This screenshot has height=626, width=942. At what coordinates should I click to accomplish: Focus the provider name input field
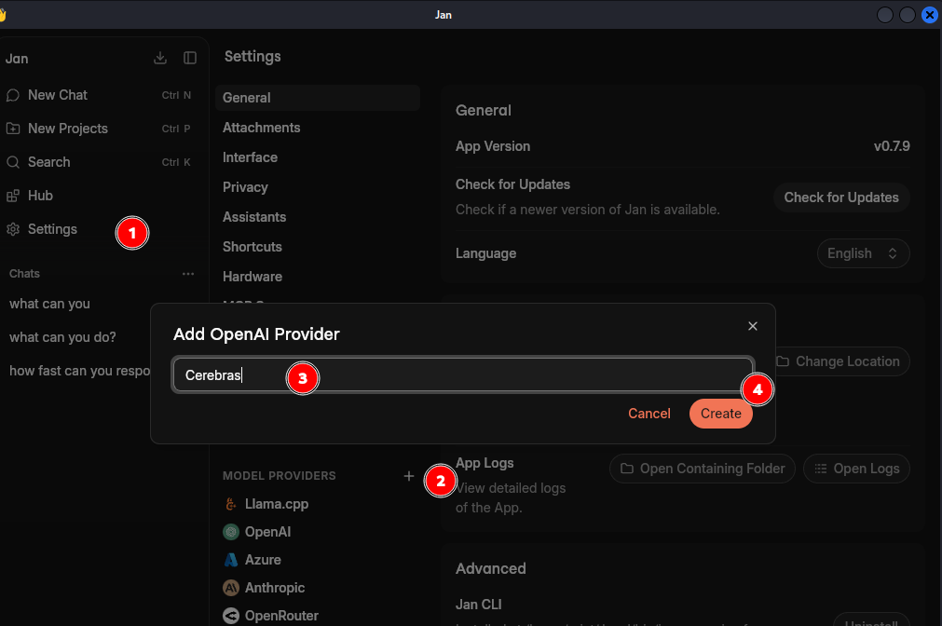[462, 374]
